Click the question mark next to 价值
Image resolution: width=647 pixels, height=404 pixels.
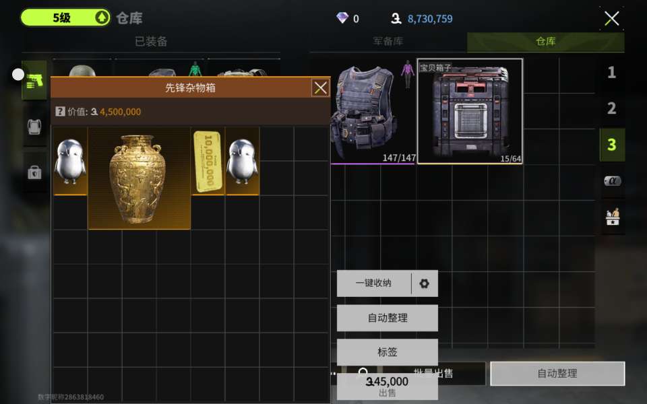point(60,111)
